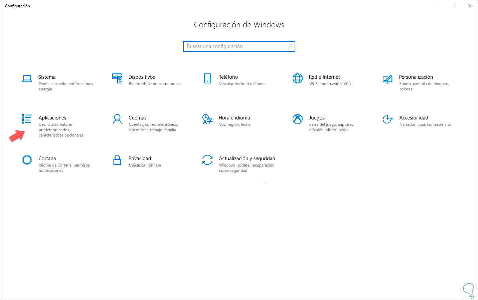Close the Configuración window
This screenshot has height=300, width=478.
470,6
